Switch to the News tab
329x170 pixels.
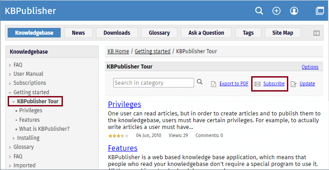point(78,33)
